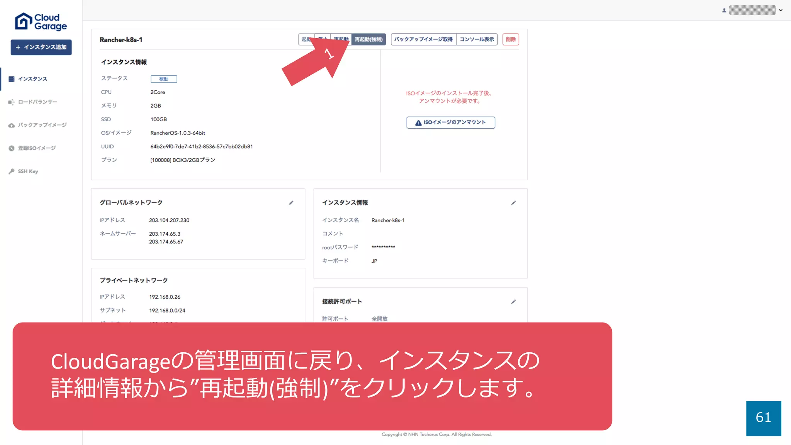Select the plan [100008] BOX3/2GBプラン
791x445 pixels.
(183, 160)
